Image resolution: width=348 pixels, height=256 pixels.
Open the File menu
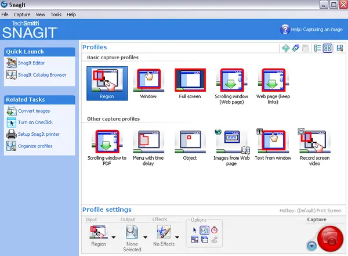[5, 15]
